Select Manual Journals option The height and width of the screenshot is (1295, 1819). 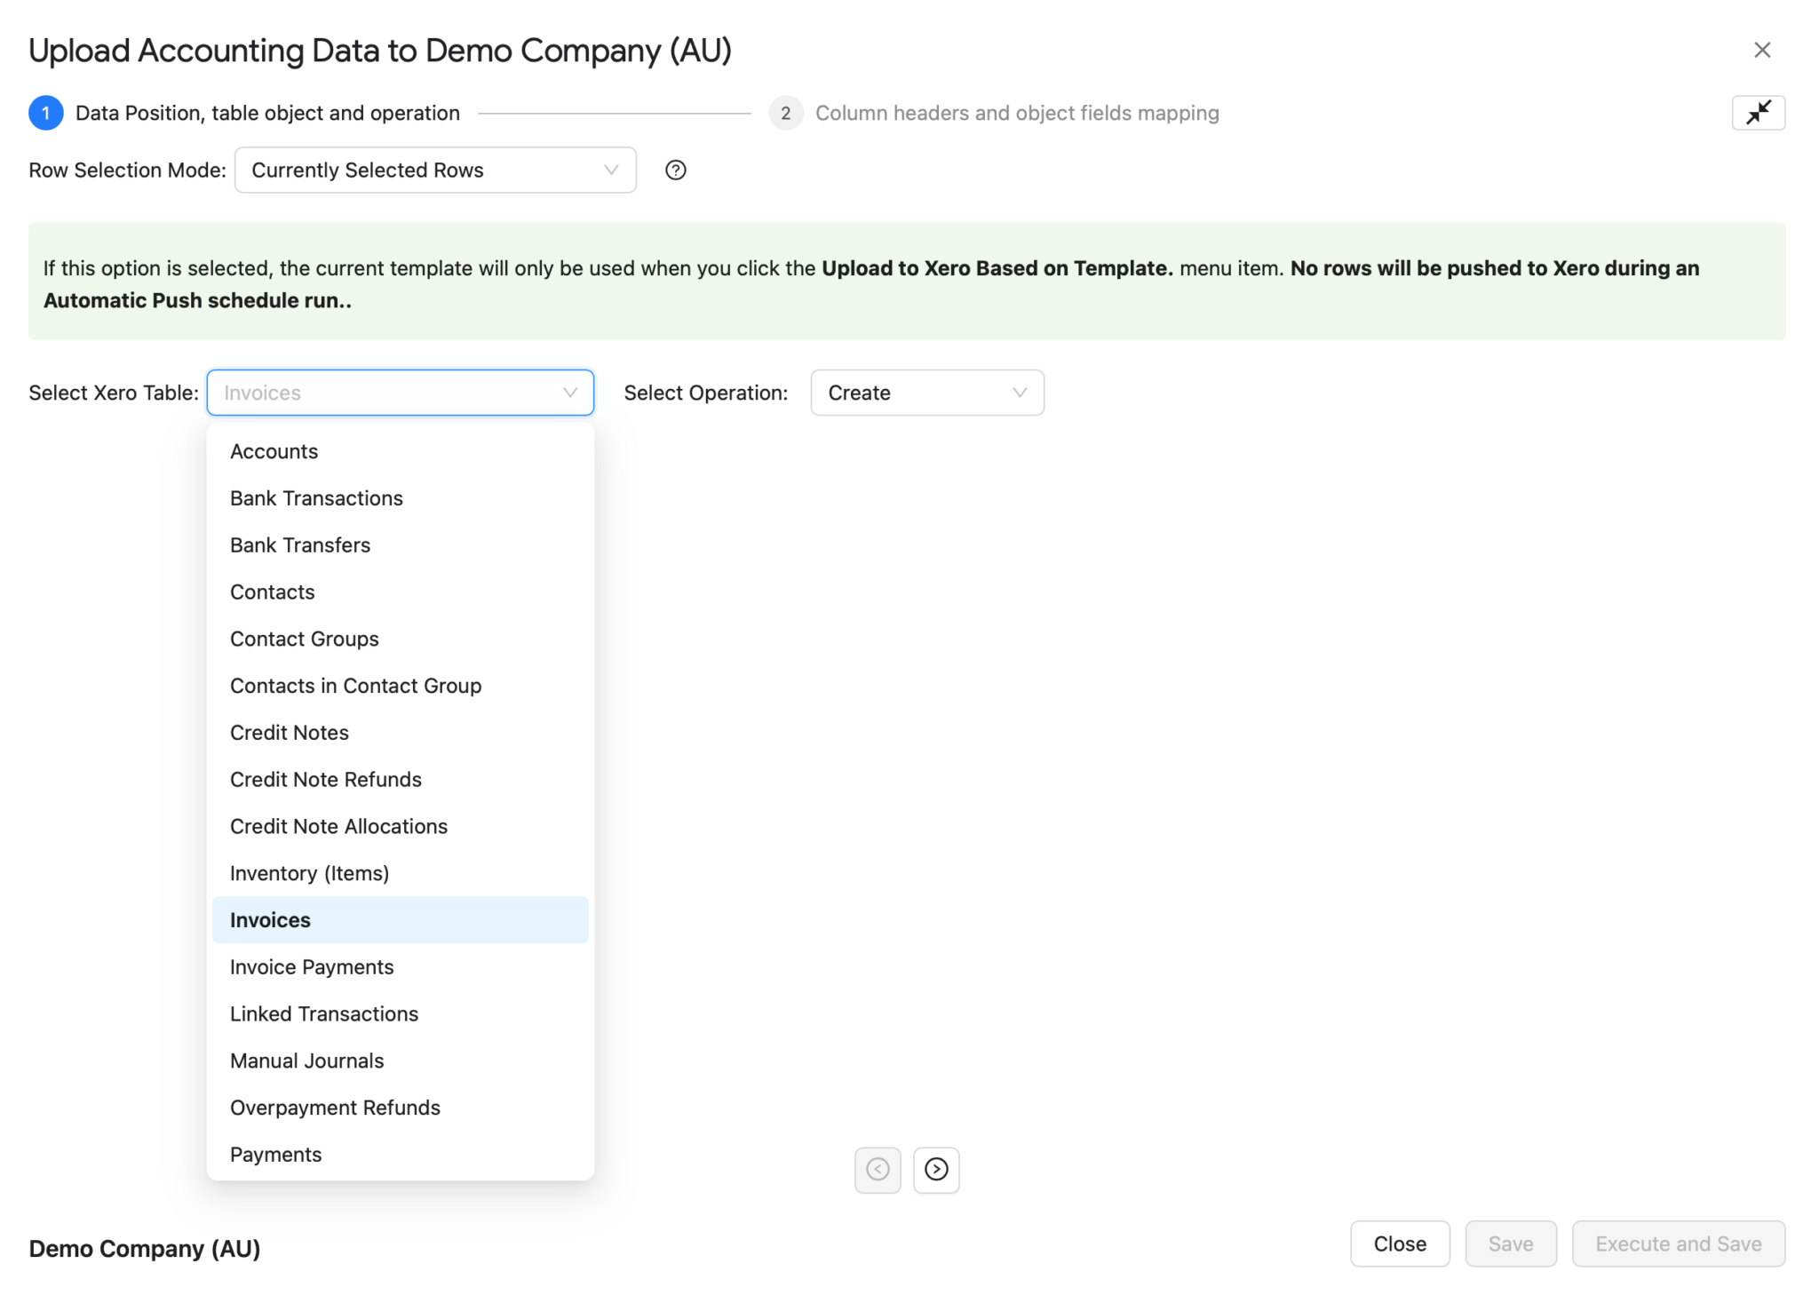(400, 1061)
